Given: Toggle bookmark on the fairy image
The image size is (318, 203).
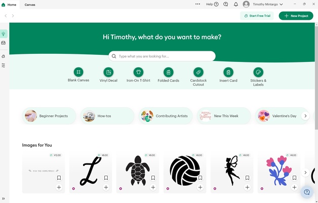Looking at the screenshot, I should tap(247, 178).
